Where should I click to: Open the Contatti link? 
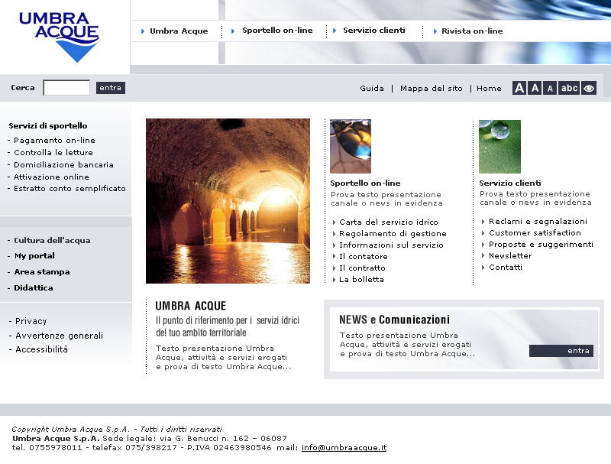pyautogui.click(x=506, y=267)
